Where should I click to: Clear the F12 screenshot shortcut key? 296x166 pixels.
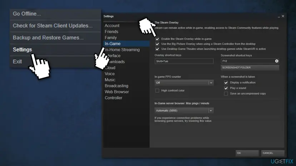[277, 61]
